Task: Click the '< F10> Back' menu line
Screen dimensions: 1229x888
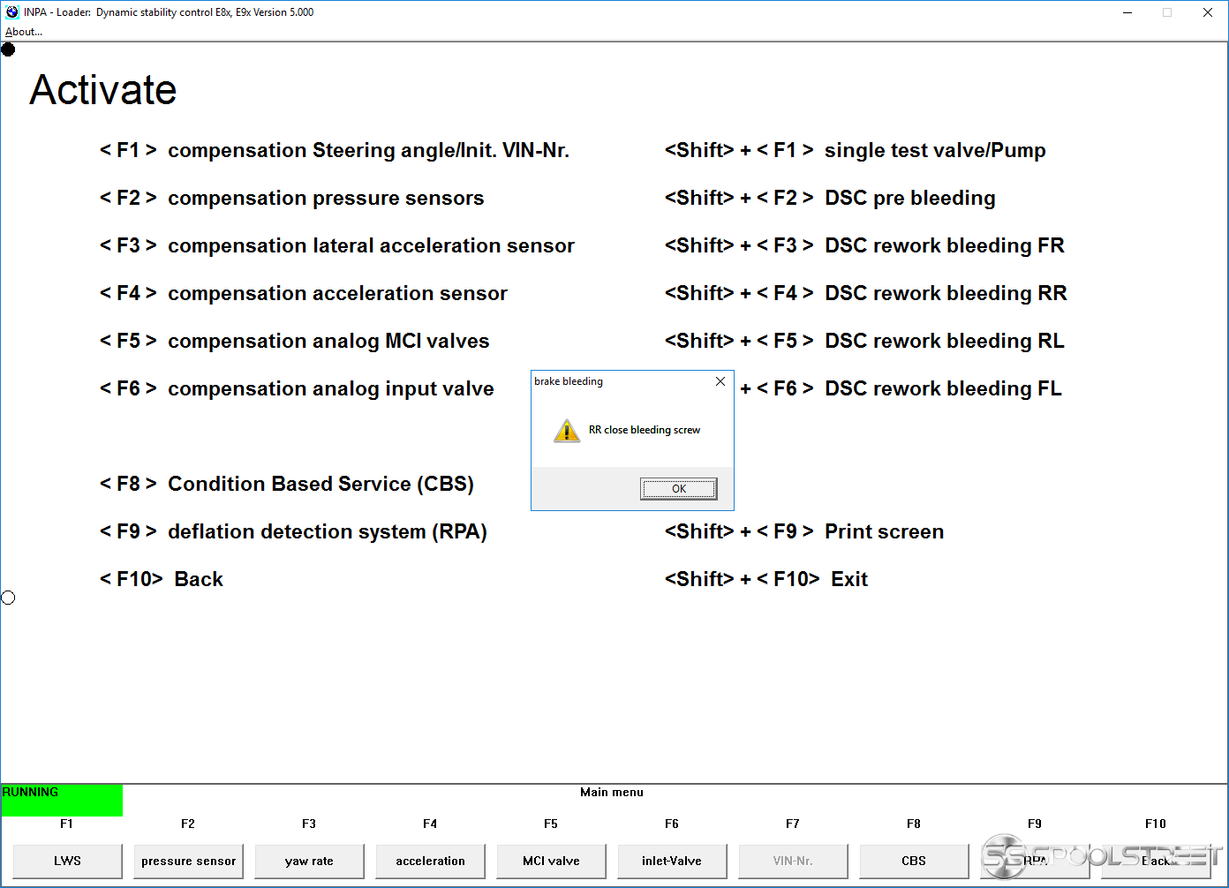Action: pos(162,580)
